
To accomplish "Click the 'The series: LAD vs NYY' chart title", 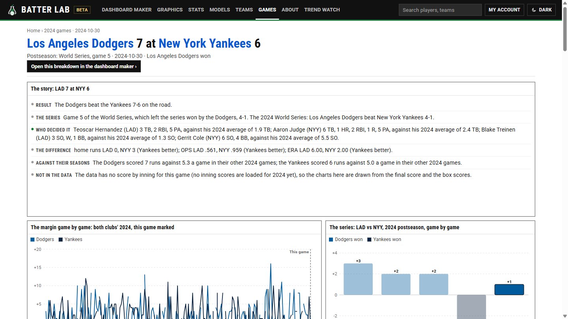I will pyautogui.click(x=394, y=227).
